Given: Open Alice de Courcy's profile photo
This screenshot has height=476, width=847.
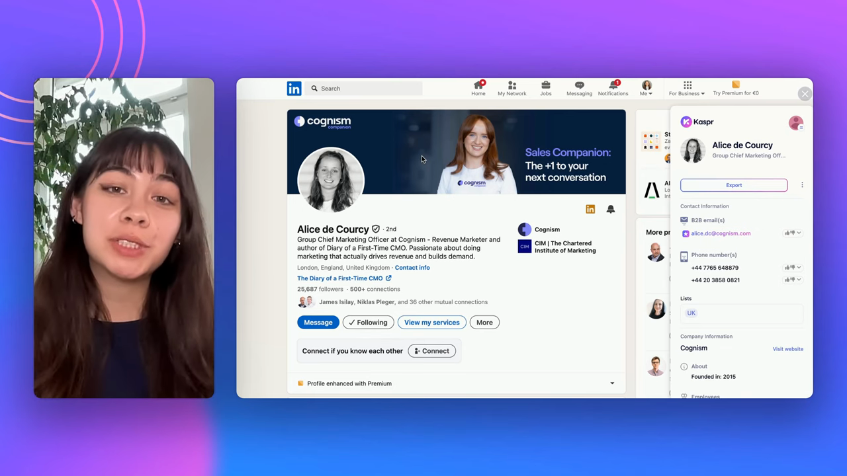Looking at the screenshot, I should pos(331,180).
